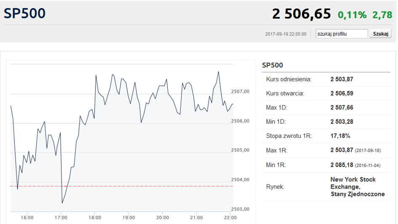The image size is (398, 224).
Task: Click the green 0,11% change value
Action: tap(352, 15)
